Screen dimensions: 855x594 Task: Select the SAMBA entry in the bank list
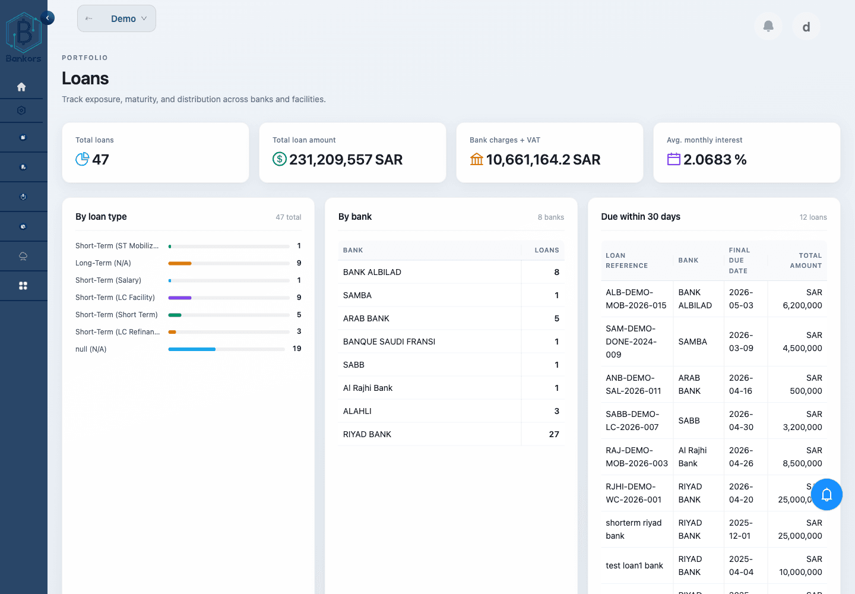[x=357, y=295]
